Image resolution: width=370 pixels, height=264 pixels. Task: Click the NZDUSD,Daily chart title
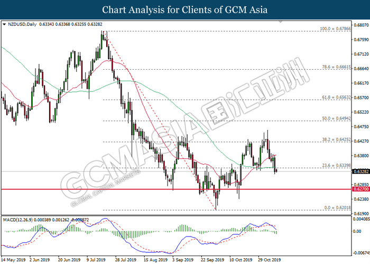tap(22, 24)
